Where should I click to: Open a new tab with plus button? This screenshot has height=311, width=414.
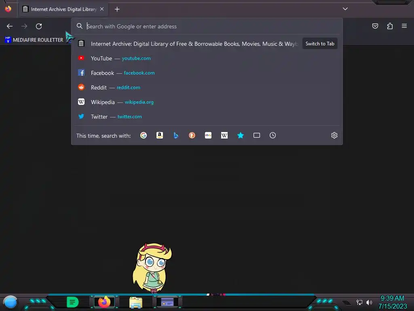coord(117,9)
